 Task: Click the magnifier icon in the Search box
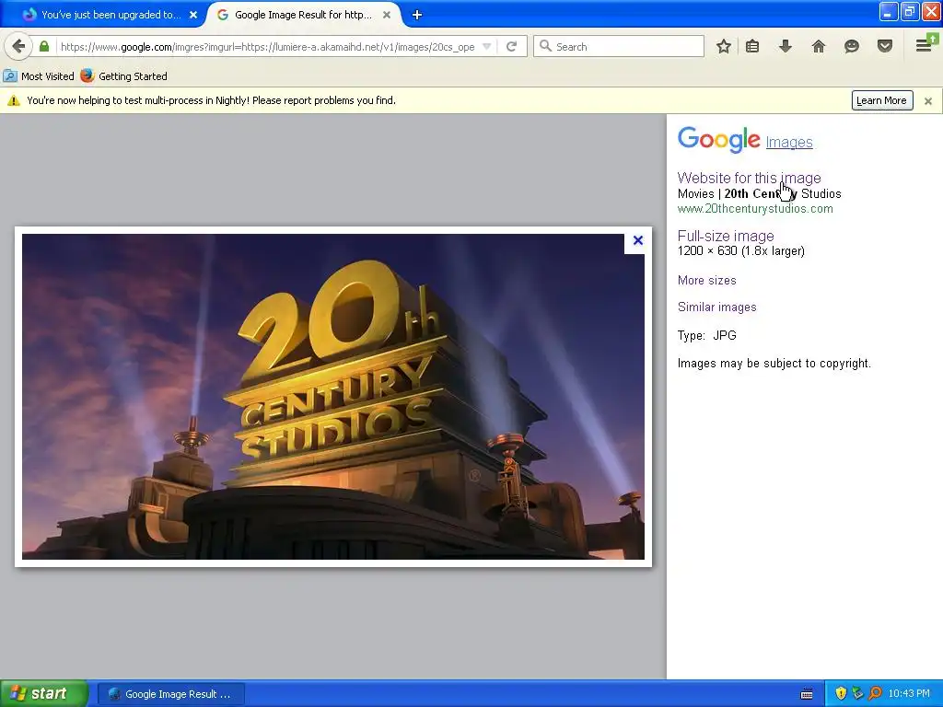(545, 46)
